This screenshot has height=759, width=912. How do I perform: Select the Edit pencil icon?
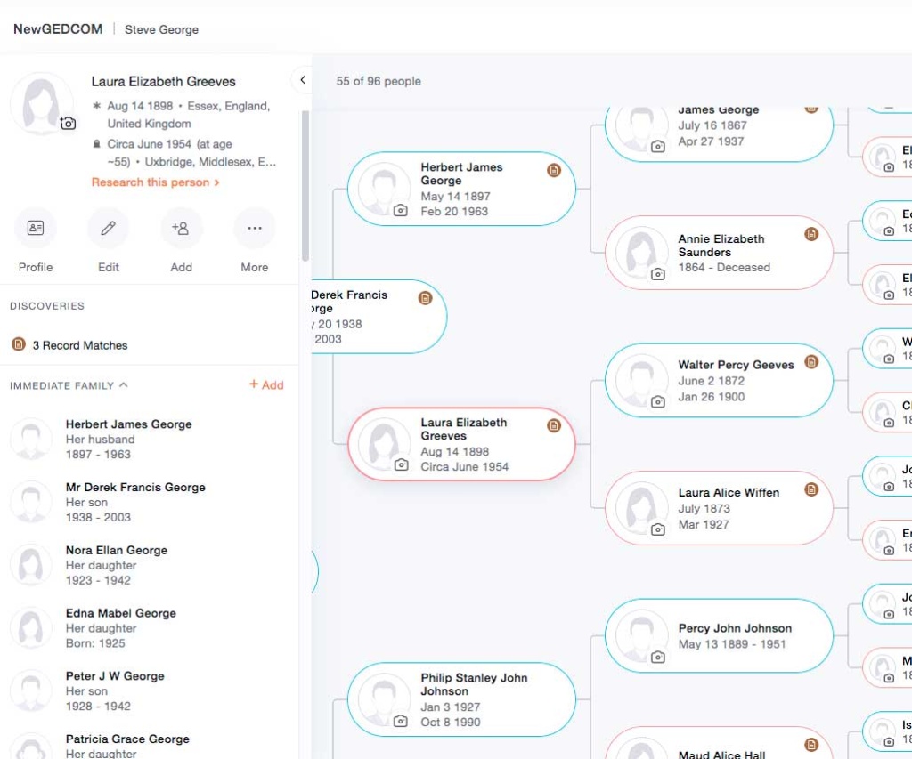pyautogui.click(x=108, y=228)
